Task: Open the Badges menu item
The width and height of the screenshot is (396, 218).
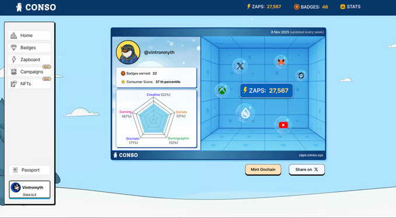Action: [x=29, y=48]
